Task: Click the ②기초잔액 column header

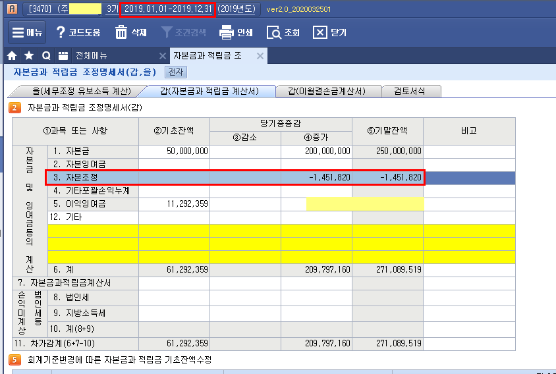Action: (x=174, y=131)
